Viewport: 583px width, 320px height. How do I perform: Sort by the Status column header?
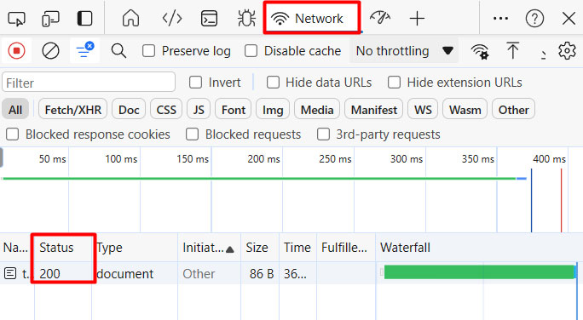tap(63, 248)
